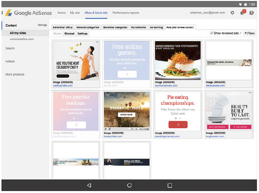
Task: Tap the Android home circle button
Action: tap(130, 186)
